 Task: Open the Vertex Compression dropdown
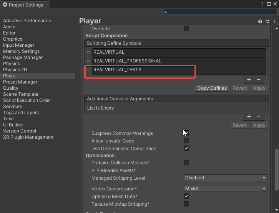226,188
